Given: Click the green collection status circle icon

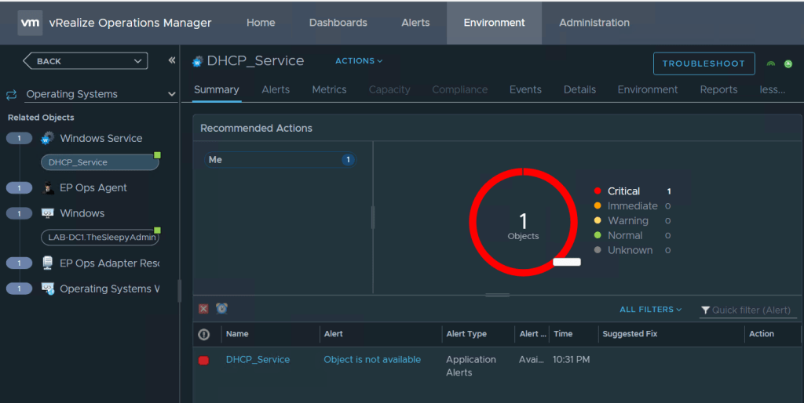Looking at the screenshot, I should [x=788, y=64].
